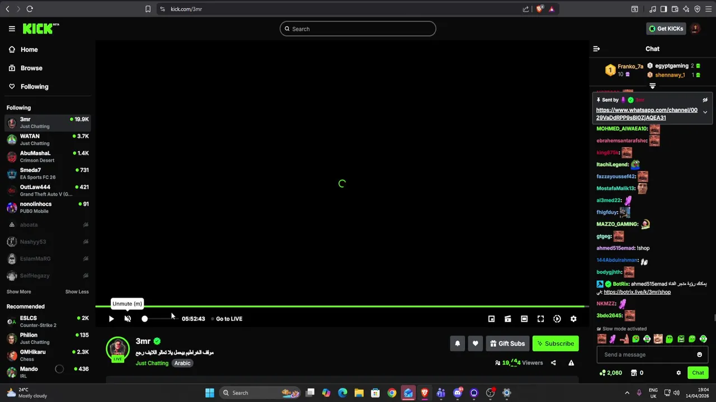
Task: Open File Explorer from taskbar
Action: click(359, 393)
